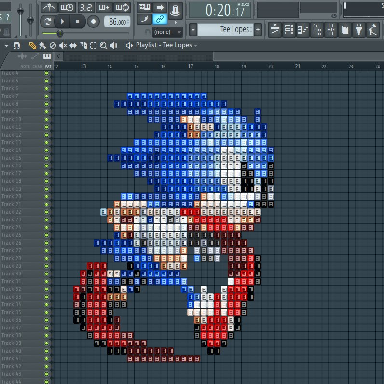The width and height of the screenshot is (384, 384).
Task: Toggle the note step icon
Action: (x=145, y=19)
